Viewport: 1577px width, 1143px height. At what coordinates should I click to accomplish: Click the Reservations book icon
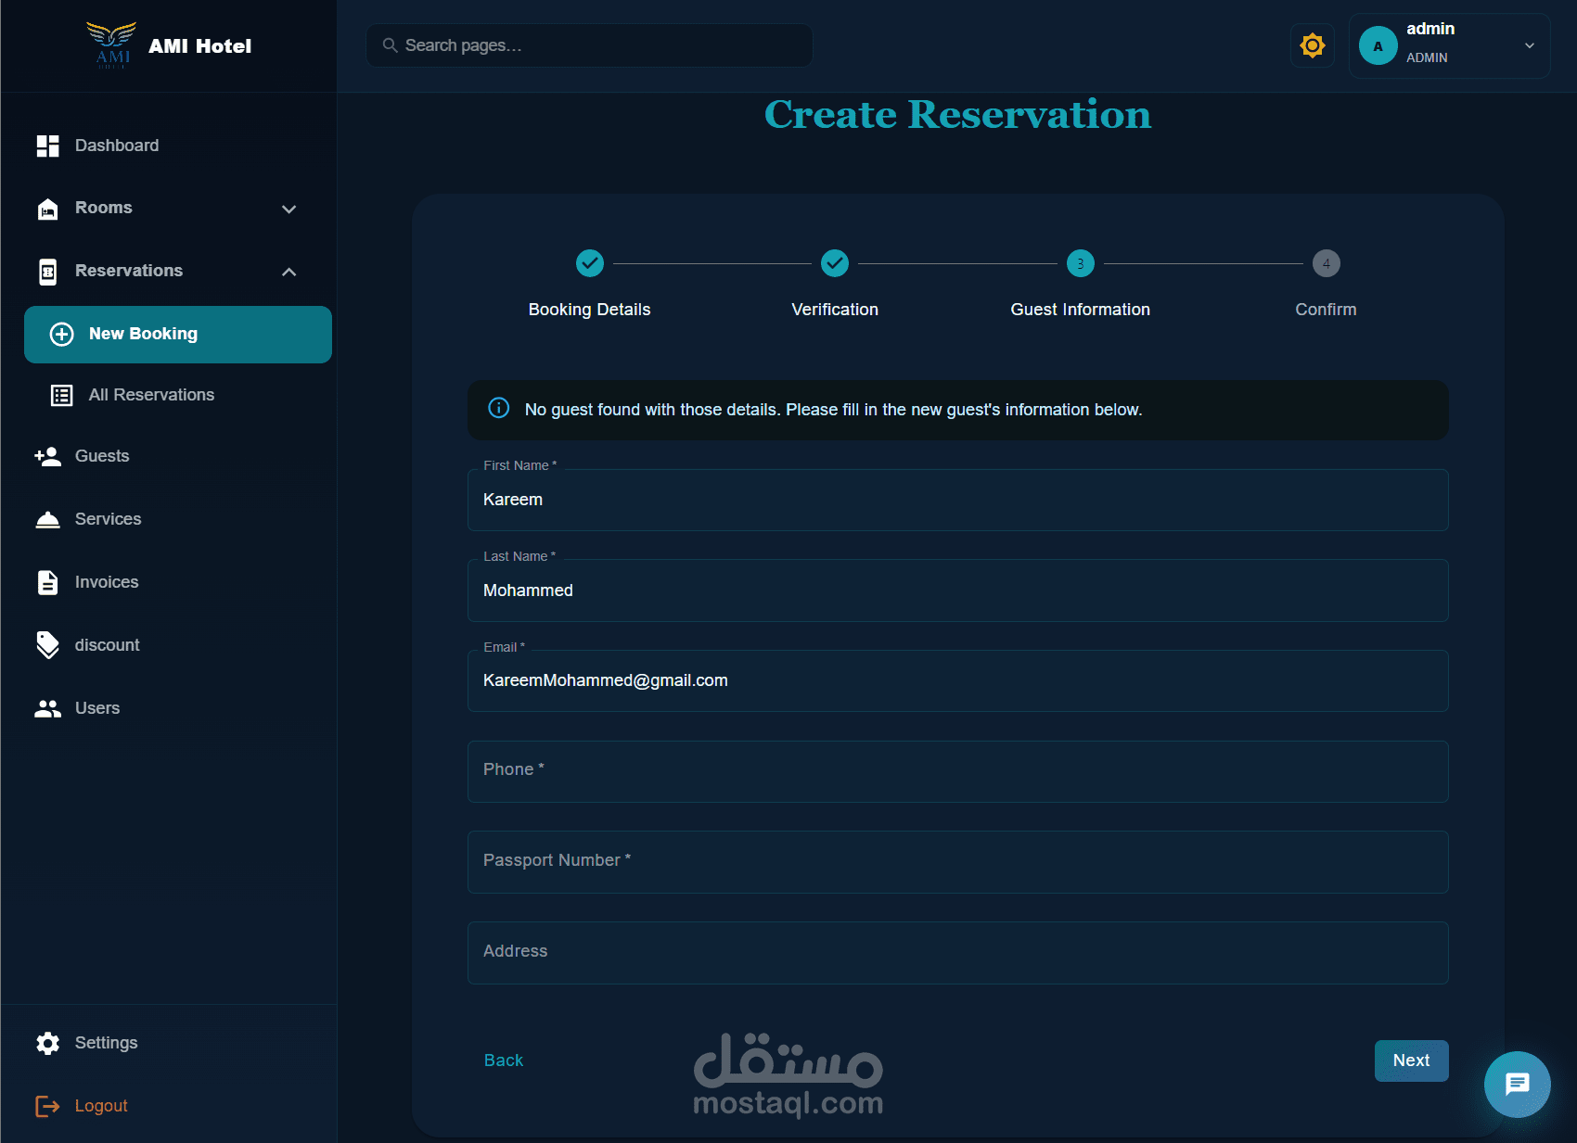point(47,272)
